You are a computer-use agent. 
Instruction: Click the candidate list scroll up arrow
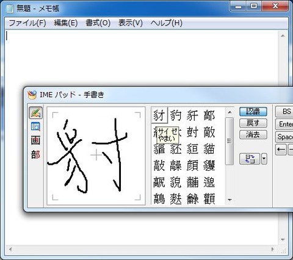click(x=230, y=112)
